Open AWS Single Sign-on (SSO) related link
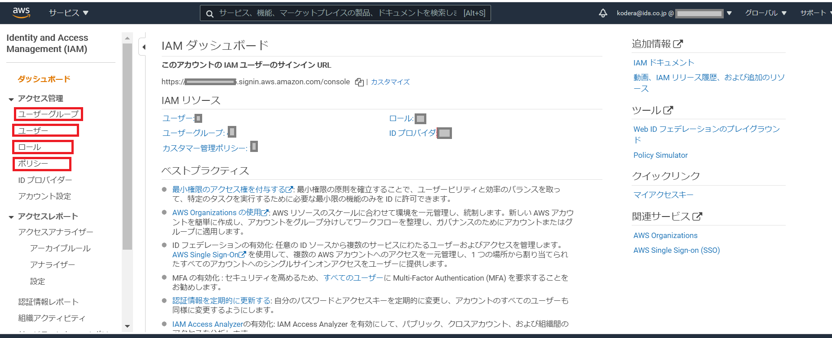 (677, 250)
